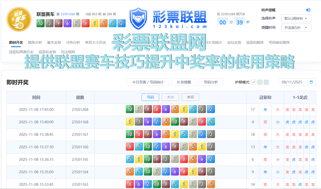Switch the table view to 大小 mode
The image size is (321, 189).
click(170, 97)
